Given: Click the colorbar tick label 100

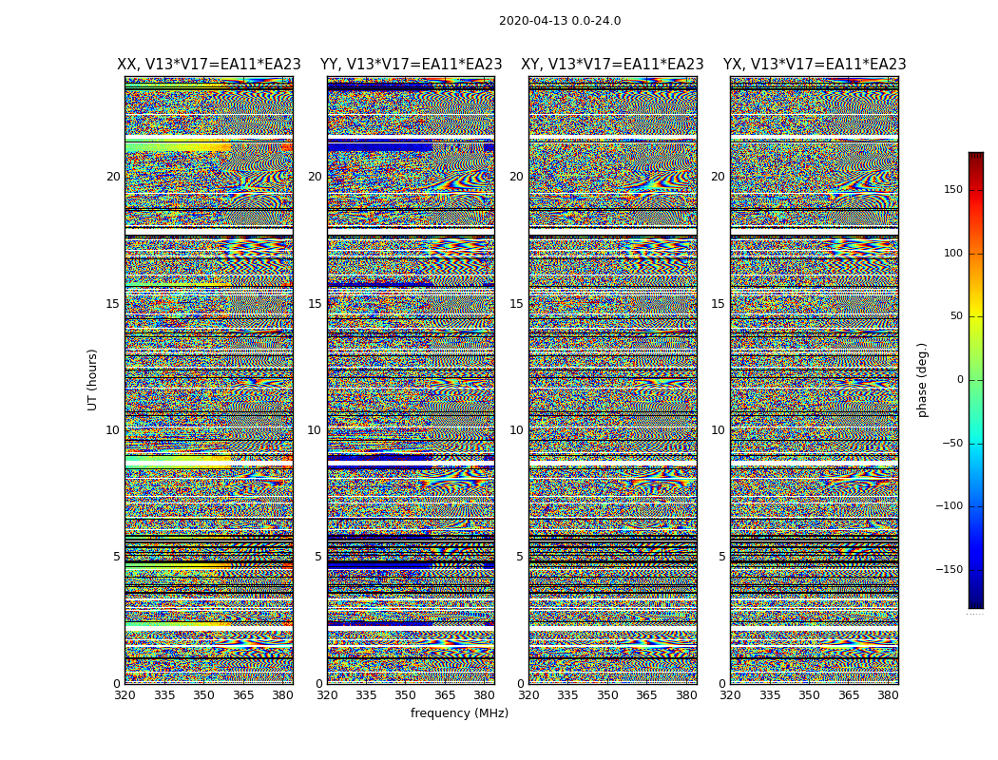Looking at the screenshot, I should [953, 253].
